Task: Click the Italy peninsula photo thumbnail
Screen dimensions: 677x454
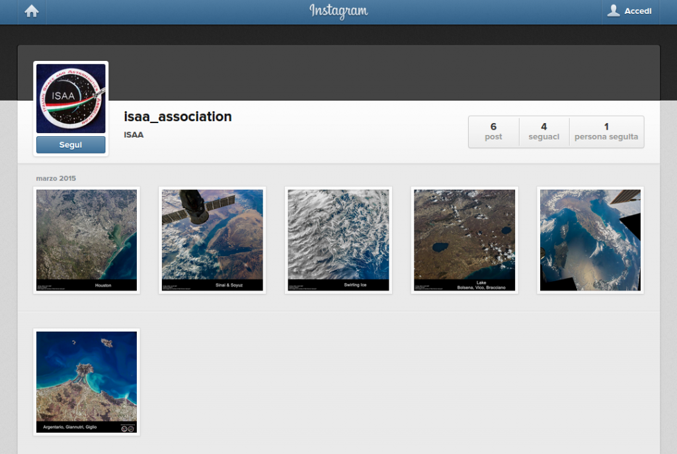Action: pos(590,240)
